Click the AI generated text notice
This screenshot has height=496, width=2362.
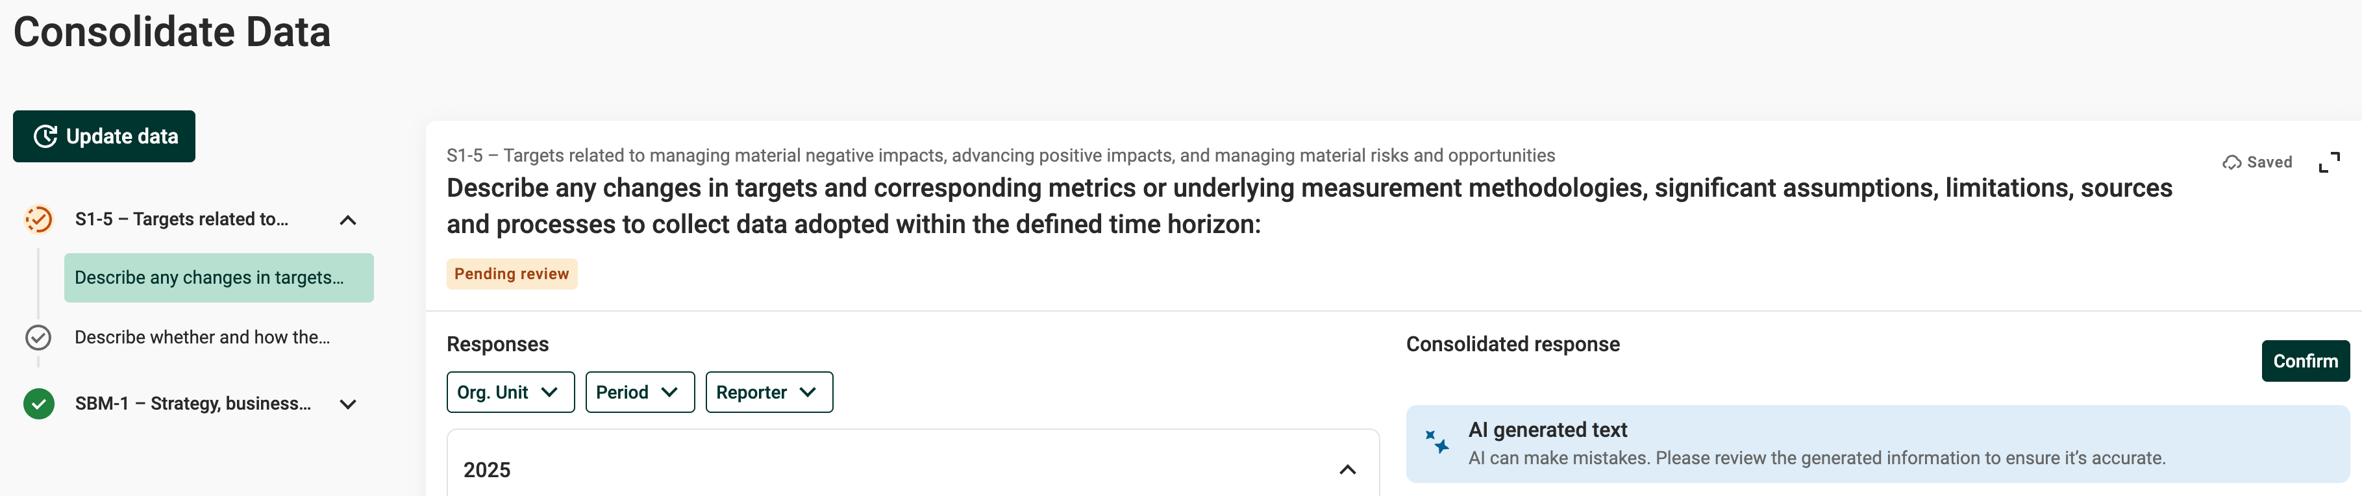point(1815,444)
